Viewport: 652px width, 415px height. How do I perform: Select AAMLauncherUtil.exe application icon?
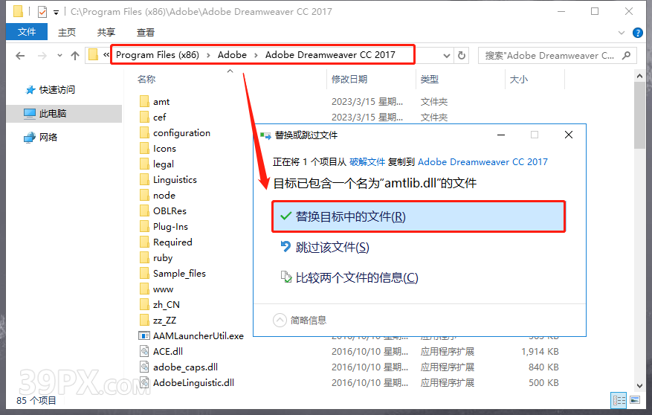tap(144, 335)
